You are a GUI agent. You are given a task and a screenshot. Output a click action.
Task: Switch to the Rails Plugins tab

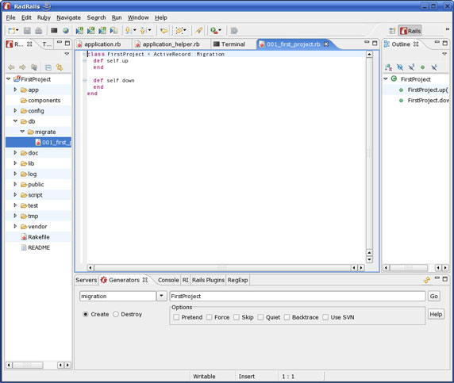tap(208, 280)
